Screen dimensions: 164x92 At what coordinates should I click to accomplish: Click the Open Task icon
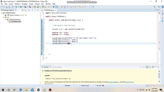[x=46, y=7]
